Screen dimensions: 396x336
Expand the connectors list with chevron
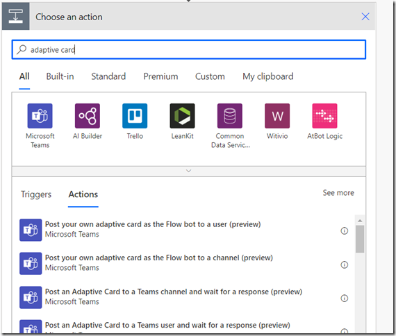(189, 171)
